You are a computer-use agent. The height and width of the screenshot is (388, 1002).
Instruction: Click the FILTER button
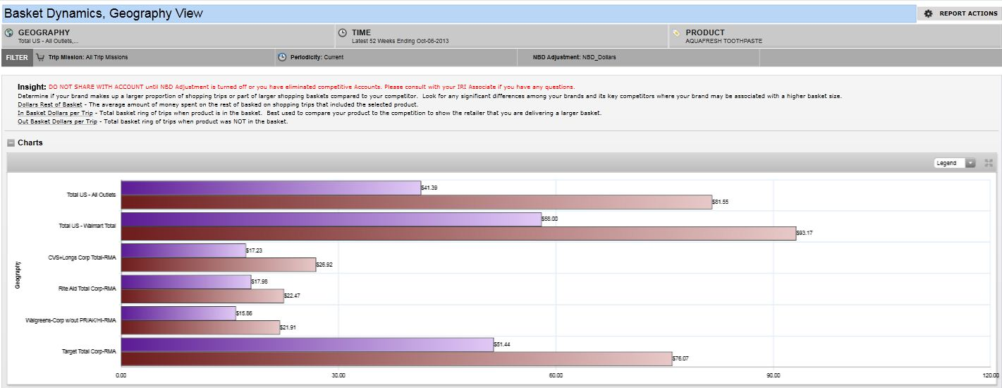tap(17, 57)
